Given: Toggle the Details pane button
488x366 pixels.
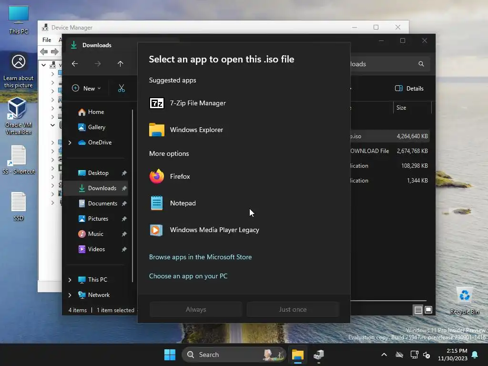Looking at the screenshot, I should coord(409,88).
